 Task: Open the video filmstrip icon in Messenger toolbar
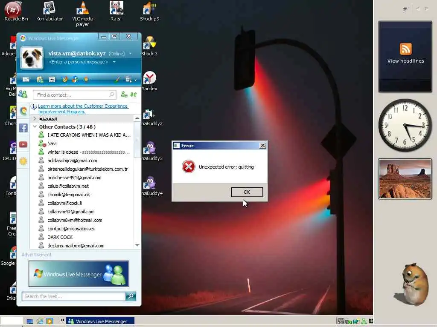[52, 80]
